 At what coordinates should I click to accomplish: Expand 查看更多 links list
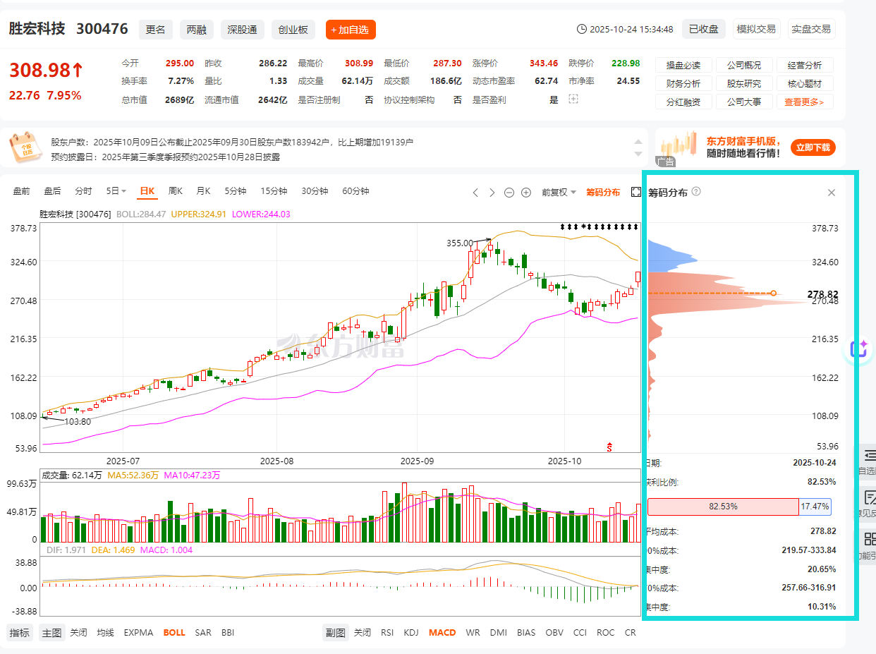click(805, 102)
